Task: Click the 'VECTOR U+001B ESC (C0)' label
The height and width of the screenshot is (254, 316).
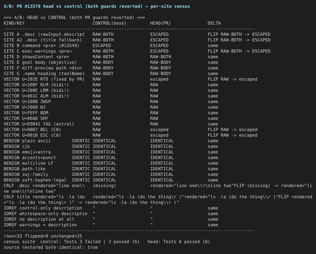Action: click(32, 136)
